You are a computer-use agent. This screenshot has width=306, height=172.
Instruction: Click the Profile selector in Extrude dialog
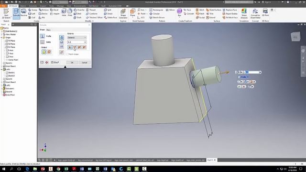(43, 36)
